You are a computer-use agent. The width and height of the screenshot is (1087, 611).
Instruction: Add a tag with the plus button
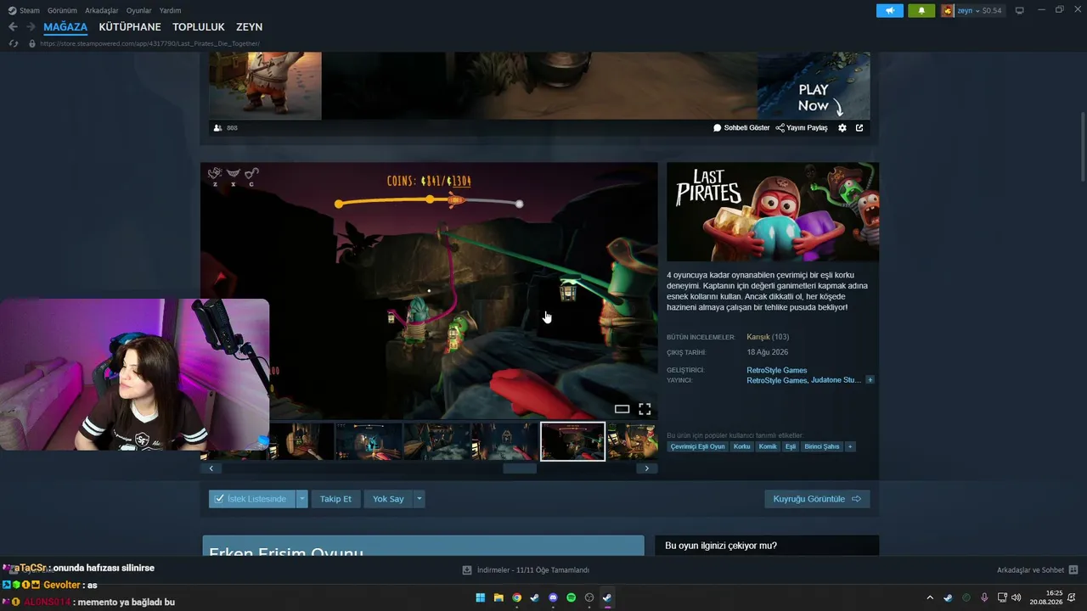click(x=850, y=446)
